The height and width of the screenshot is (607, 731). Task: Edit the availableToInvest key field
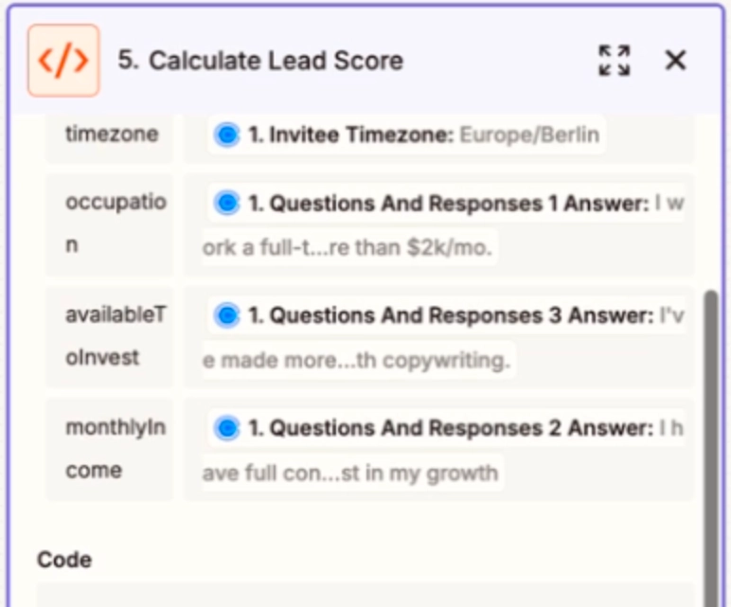tap(111, 336)
